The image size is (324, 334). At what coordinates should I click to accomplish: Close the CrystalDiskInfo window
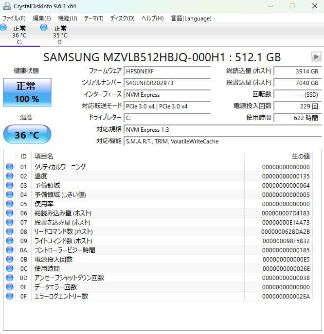[x=315, y=6]
